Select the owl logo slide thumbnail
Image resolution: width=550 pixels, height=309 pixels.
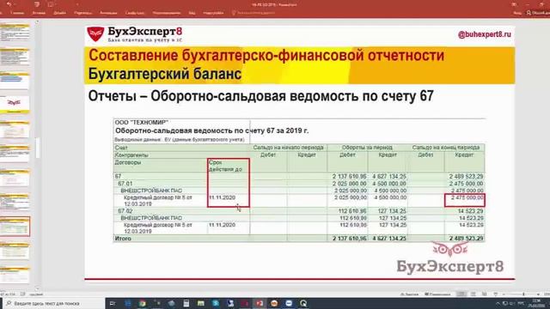[x=15, y=104]
